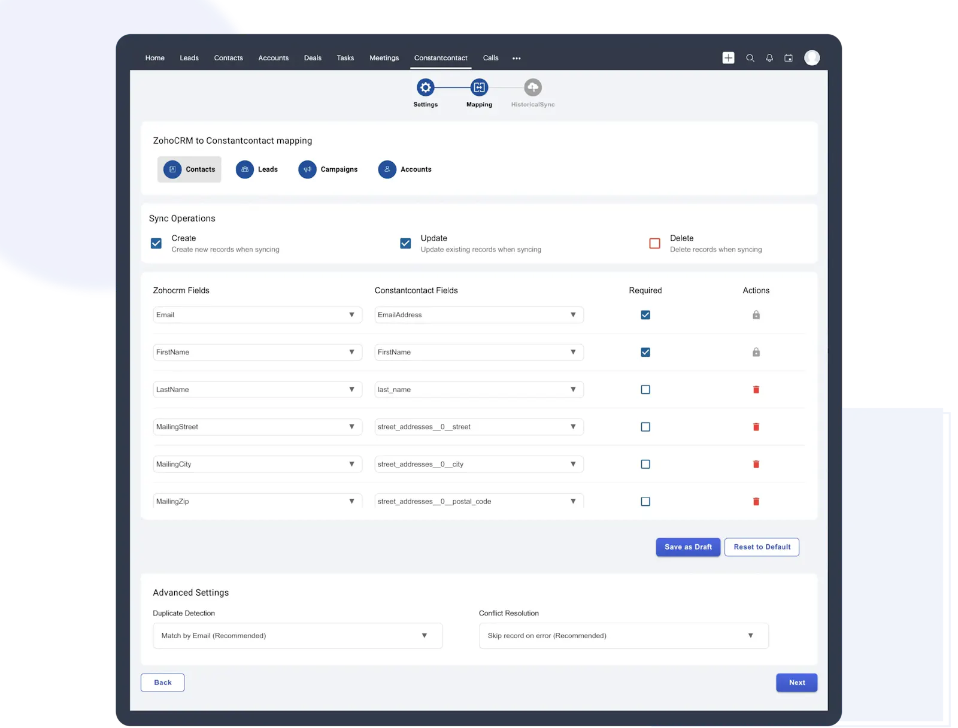Enable the Delete sync operation checkbox
Screen dimensions: 958x728
654,244
